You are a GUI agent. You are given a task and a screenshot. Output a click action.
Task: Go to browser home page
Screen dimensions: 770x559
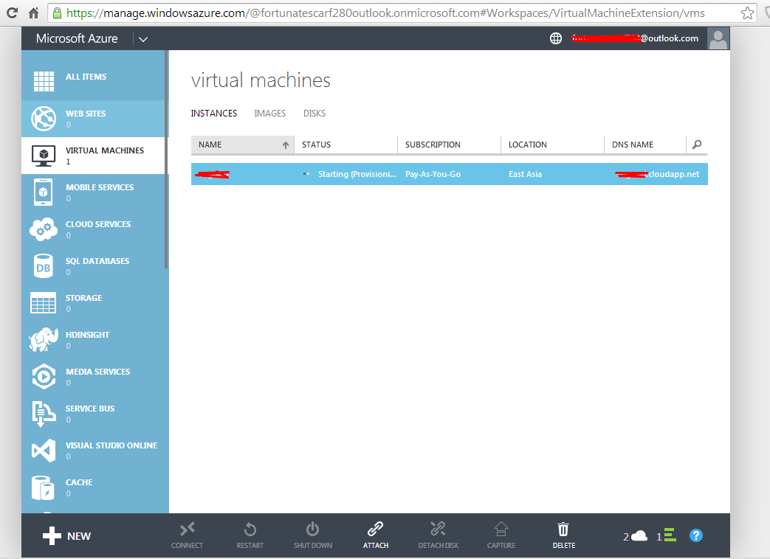(33, 13)
